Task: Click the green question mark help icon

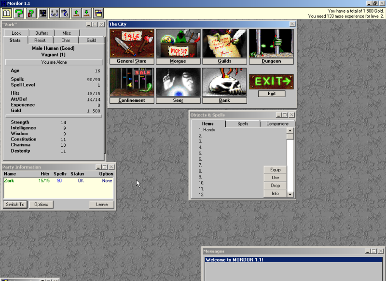Action: tap(19, 13)
